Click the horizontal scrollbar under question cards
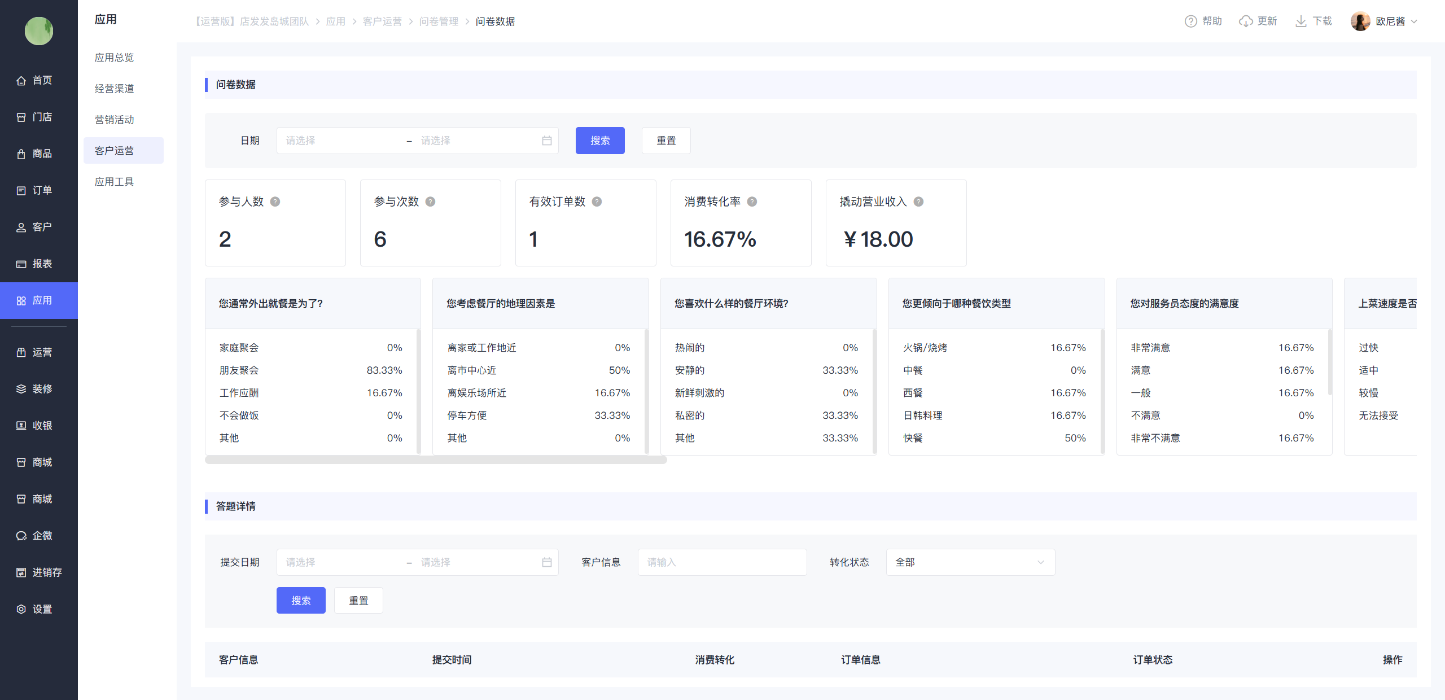Screen dimensions: 1445x700 point(436,460)
